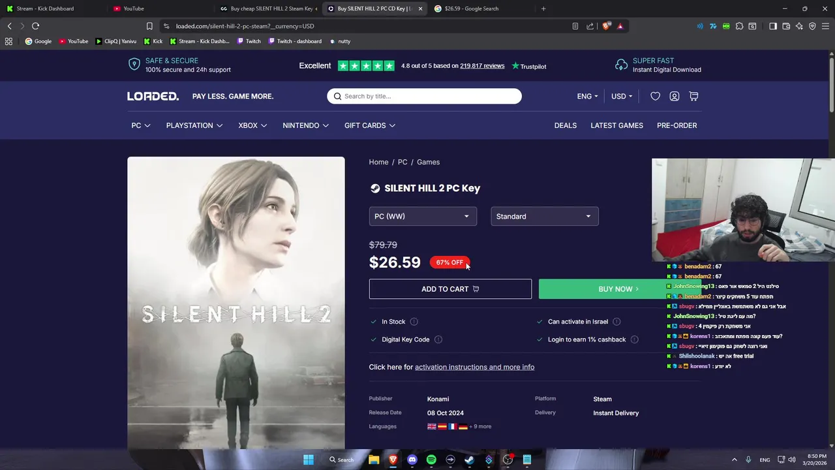
Task: Expand the PC navigation menu
Action: (x=141, y=125)
